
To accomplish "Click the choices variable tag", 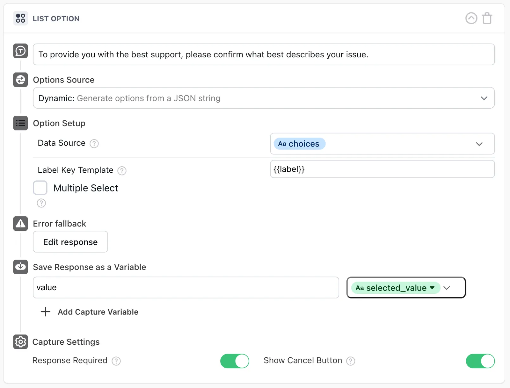I will pyautogui.click(x=299, y=144).
